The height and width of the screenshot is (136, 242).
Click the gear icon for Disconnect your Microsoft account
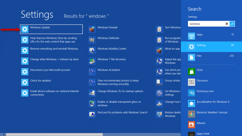[x=25, y=72]
